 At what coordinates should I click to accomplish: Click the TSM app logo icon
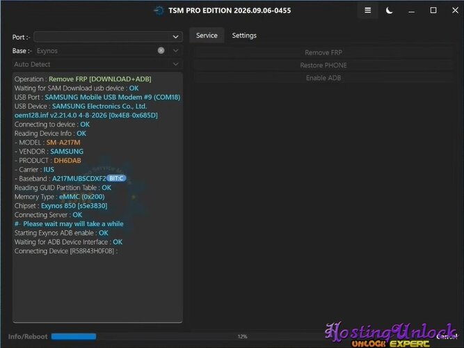159,10
